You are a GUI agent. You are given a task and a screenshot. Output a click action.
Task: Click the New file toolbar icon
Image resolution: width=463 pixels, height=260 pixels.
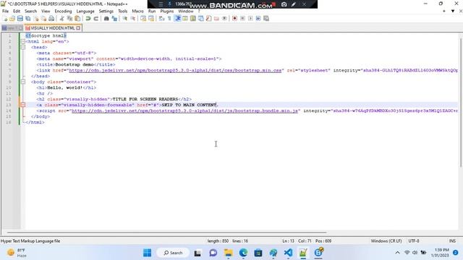coord(5,18)
